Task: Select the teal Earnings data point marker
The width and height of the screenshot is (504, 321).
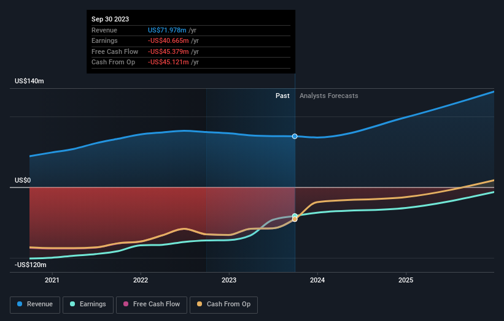Action: pyautogui.click(x=295, y=216)
